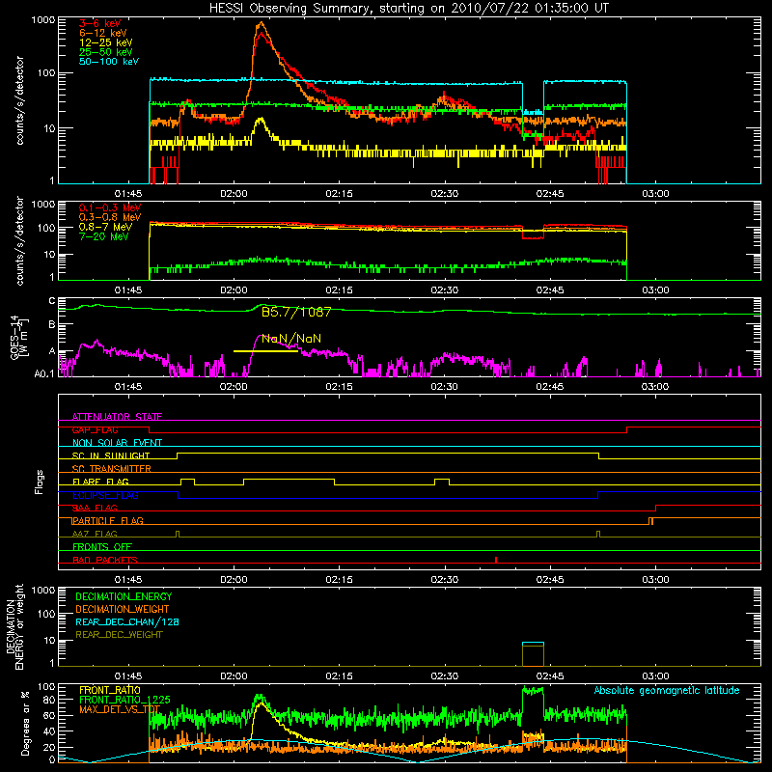Select the 25-50 keV legend label
The image size is (772, 772).
[106, 52]
